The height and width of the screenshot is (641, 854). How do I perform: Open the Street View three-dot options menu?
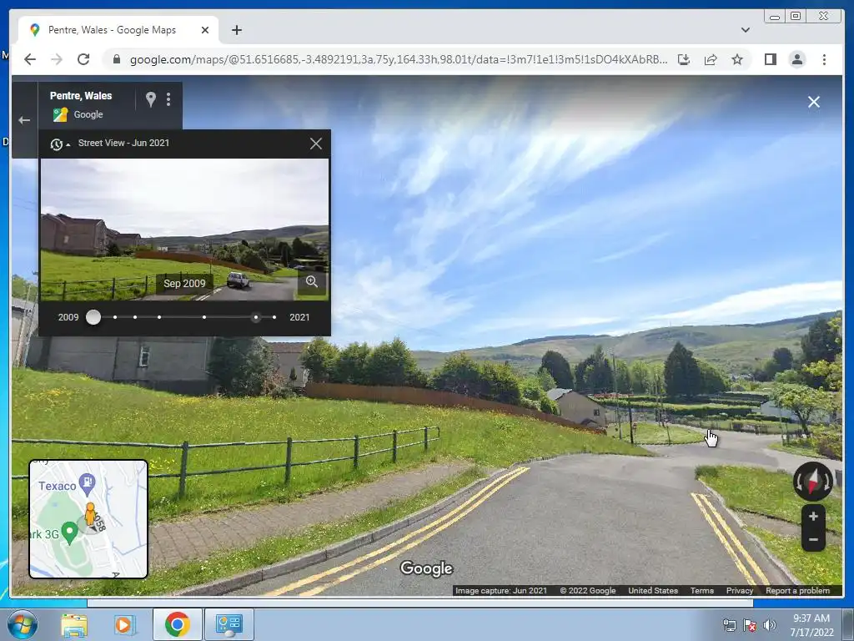tap(168, 98)
